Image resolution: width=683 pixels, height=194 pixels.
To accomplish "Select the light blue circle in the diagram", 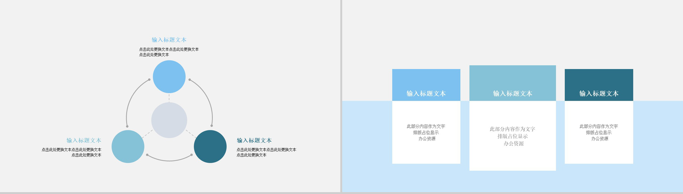I will tap(169, 76).
